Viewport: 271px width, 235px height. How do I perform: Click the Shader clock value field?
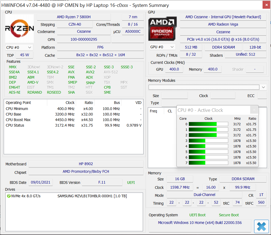(255, 69)
